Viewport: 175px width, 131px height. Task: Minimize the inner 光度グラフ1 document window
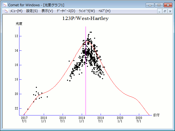(x=159, y=11)
